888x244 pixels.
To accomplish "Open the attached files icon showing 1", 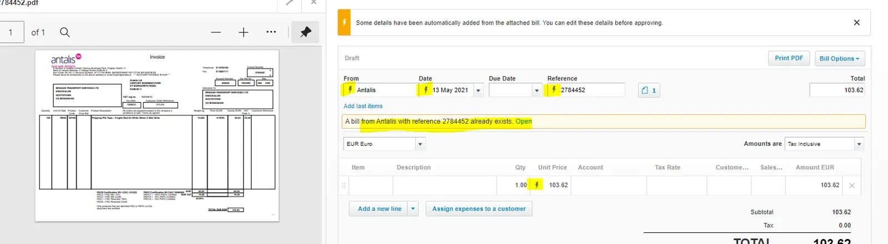I will tap(649, 90).
